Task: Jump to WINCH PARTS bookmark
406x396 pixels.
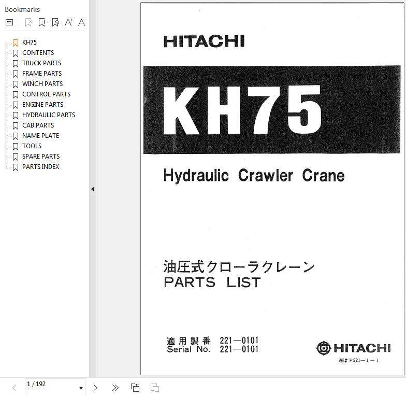Action: tap(42, 84)
